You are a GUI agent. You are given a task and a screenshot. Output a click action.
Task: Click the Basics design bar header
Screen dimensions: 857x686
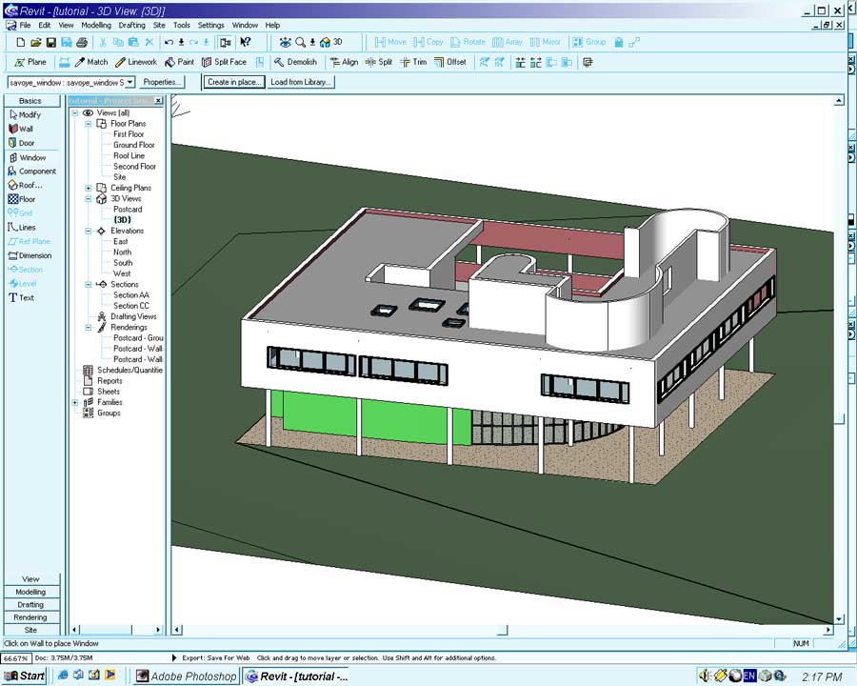click(31, 101)
